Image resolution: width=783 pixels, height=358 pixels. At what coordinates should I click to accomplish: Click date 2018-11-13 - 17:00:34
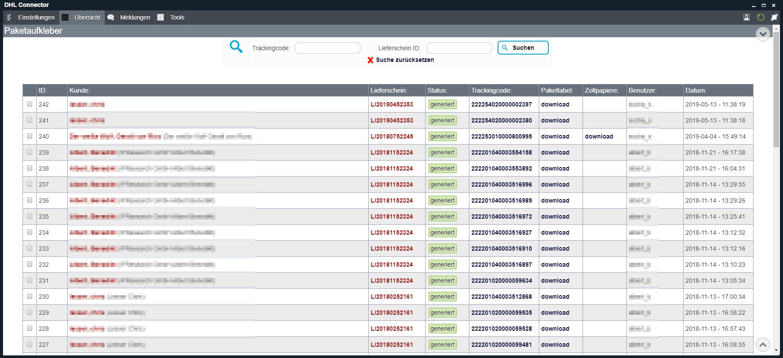(715, 297)
